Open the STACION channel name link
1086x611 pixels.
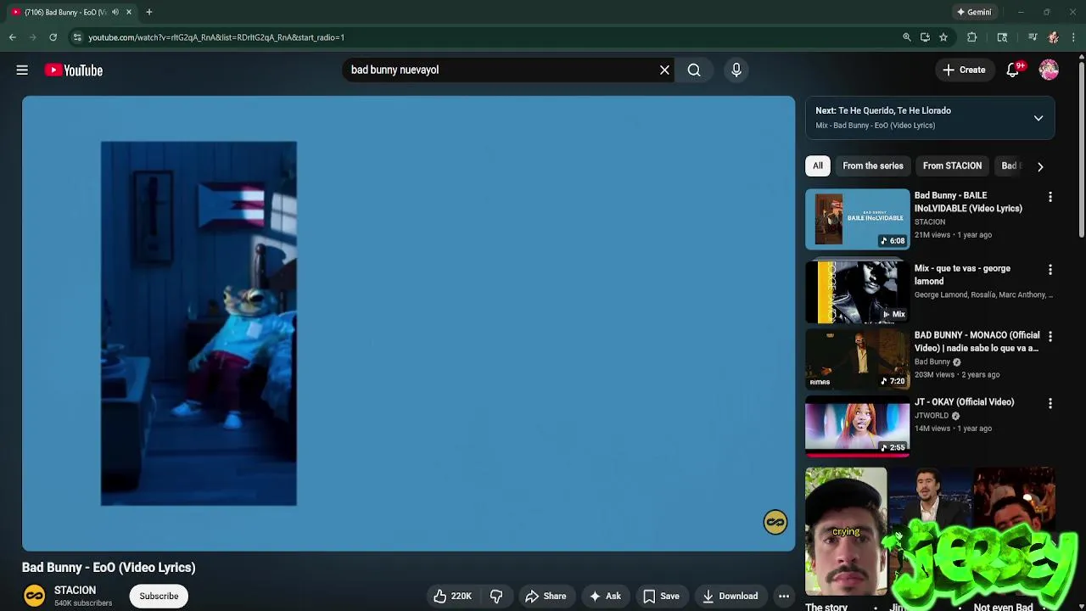[x=75, y=591]
